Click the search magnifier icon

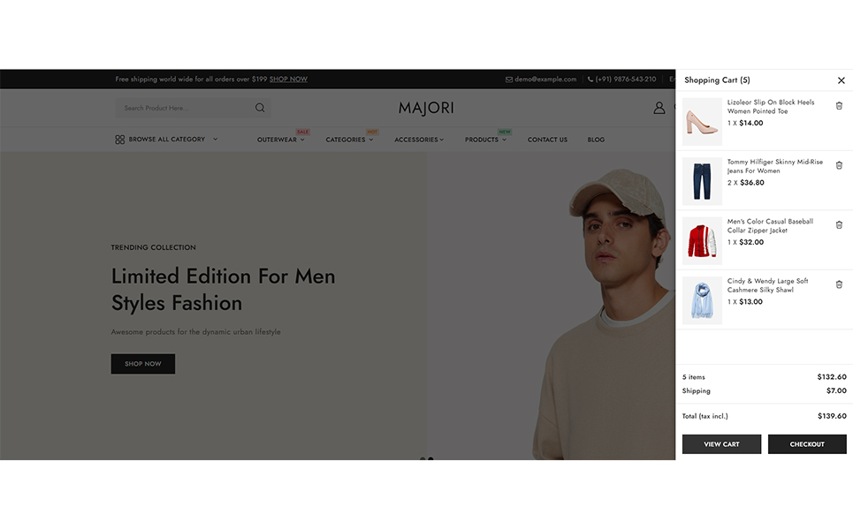[x=260, y=108]
